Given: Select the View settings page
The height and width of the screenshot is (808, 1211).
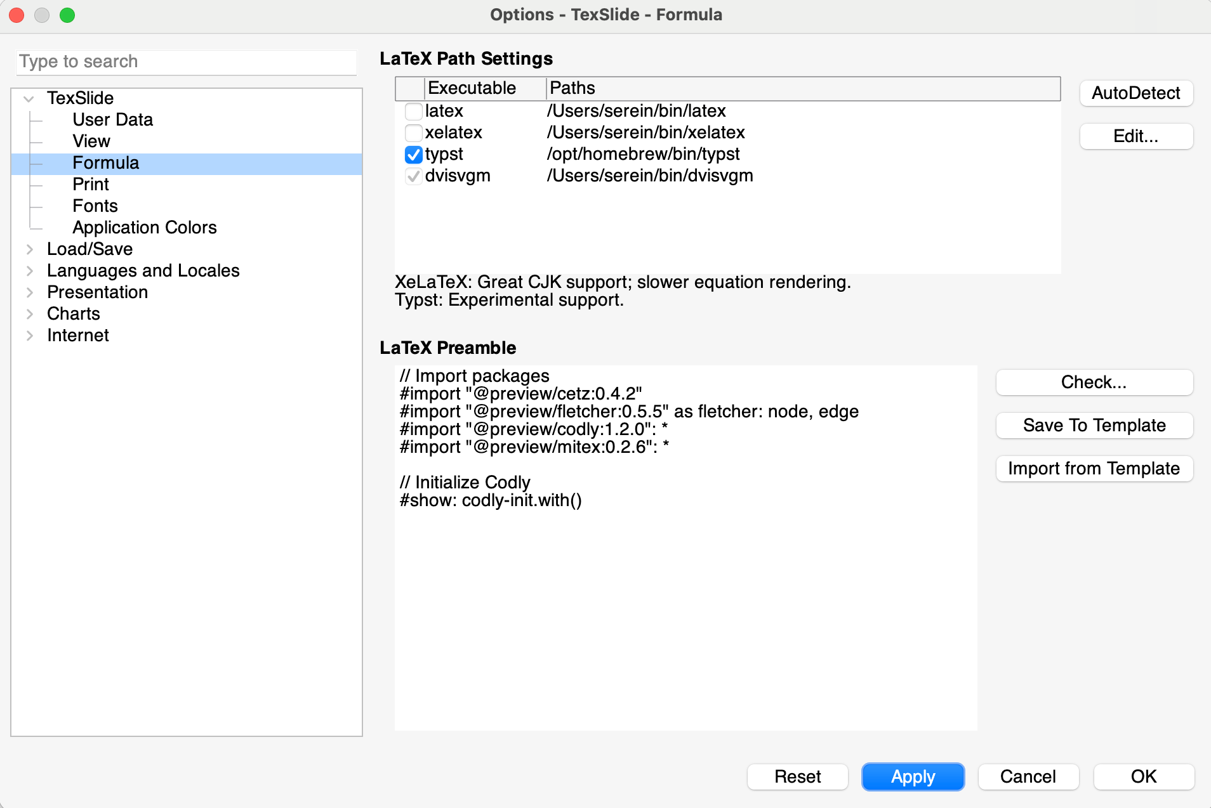Looking at the screenshot, I should 91,141.
